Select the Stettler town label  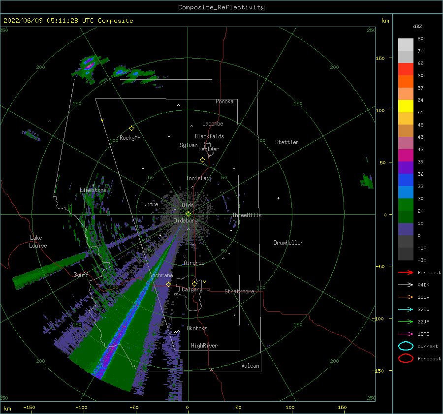(x=287, y=142)
